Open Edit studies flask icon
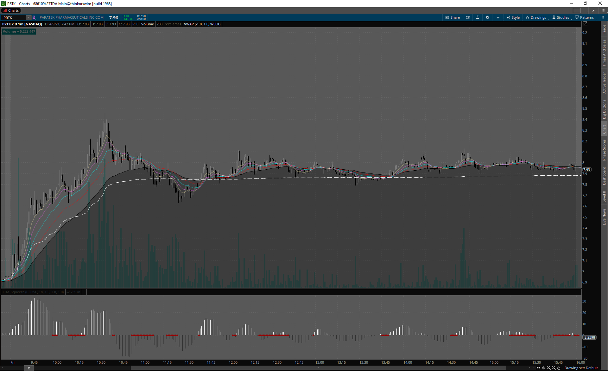The height and width of the screenshot is (371, 608). 478,17
